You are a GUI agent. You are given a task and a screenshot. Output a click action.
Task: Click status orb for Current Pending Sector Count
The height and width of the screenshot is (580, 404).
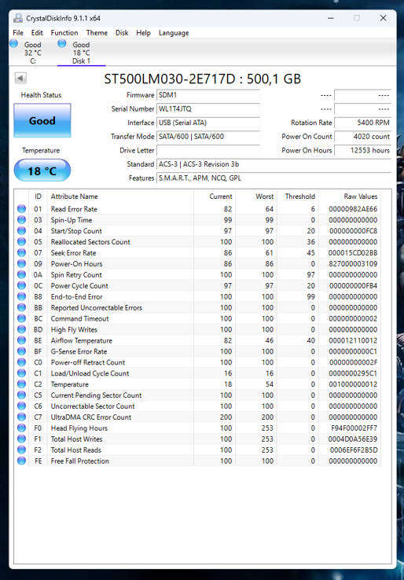coord(21,395)
